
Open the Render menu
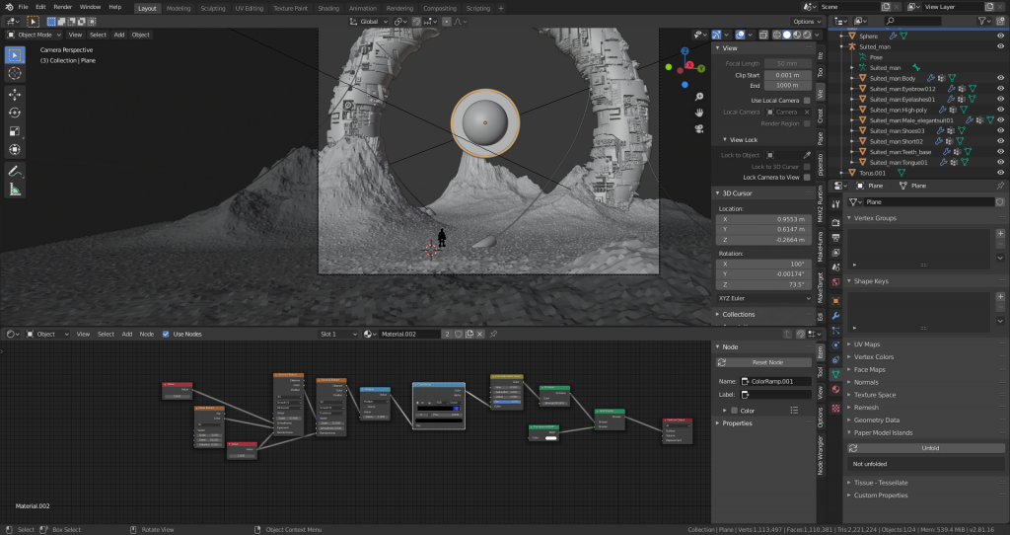click(x=62, y=7)
